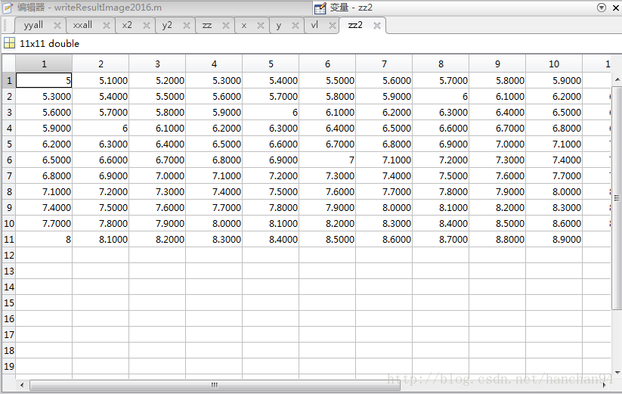Select row header 11
This screenshot has width=622, height=394.
tap(9, 239)
